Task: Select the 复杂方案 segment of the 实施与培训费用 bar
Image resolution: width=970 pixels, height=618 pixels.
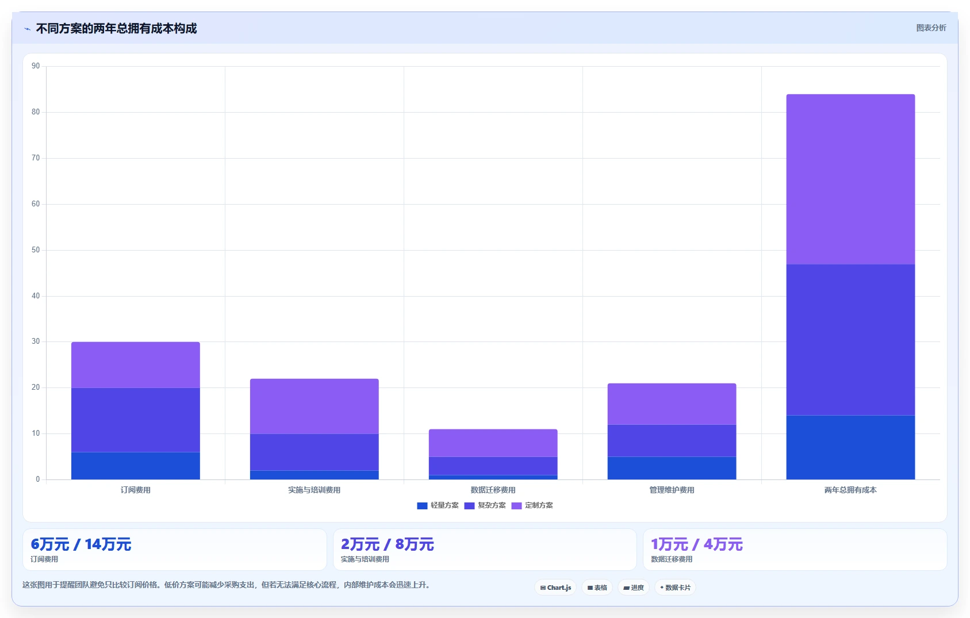Action: pyautogui.click(x=315, y=452)
